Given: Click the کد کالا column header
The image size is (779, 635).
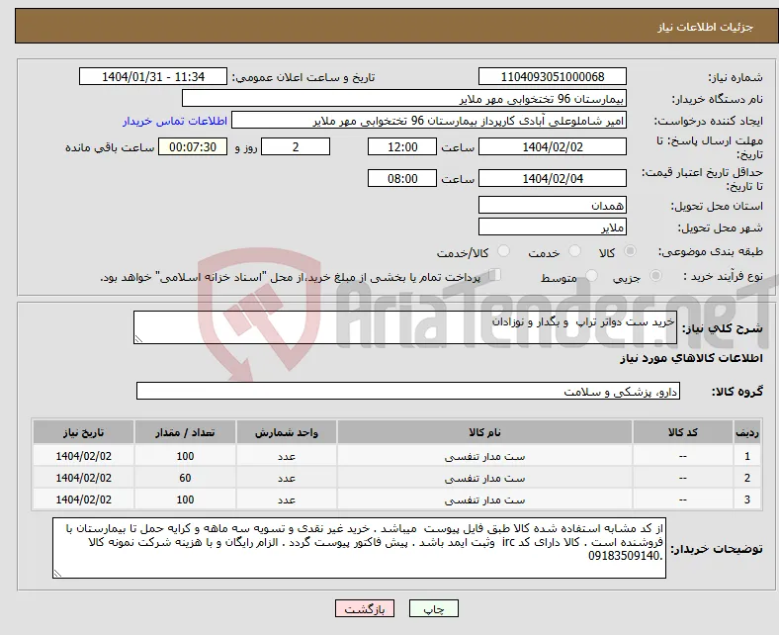Looking at the screenshot, I should click(683, 432).
